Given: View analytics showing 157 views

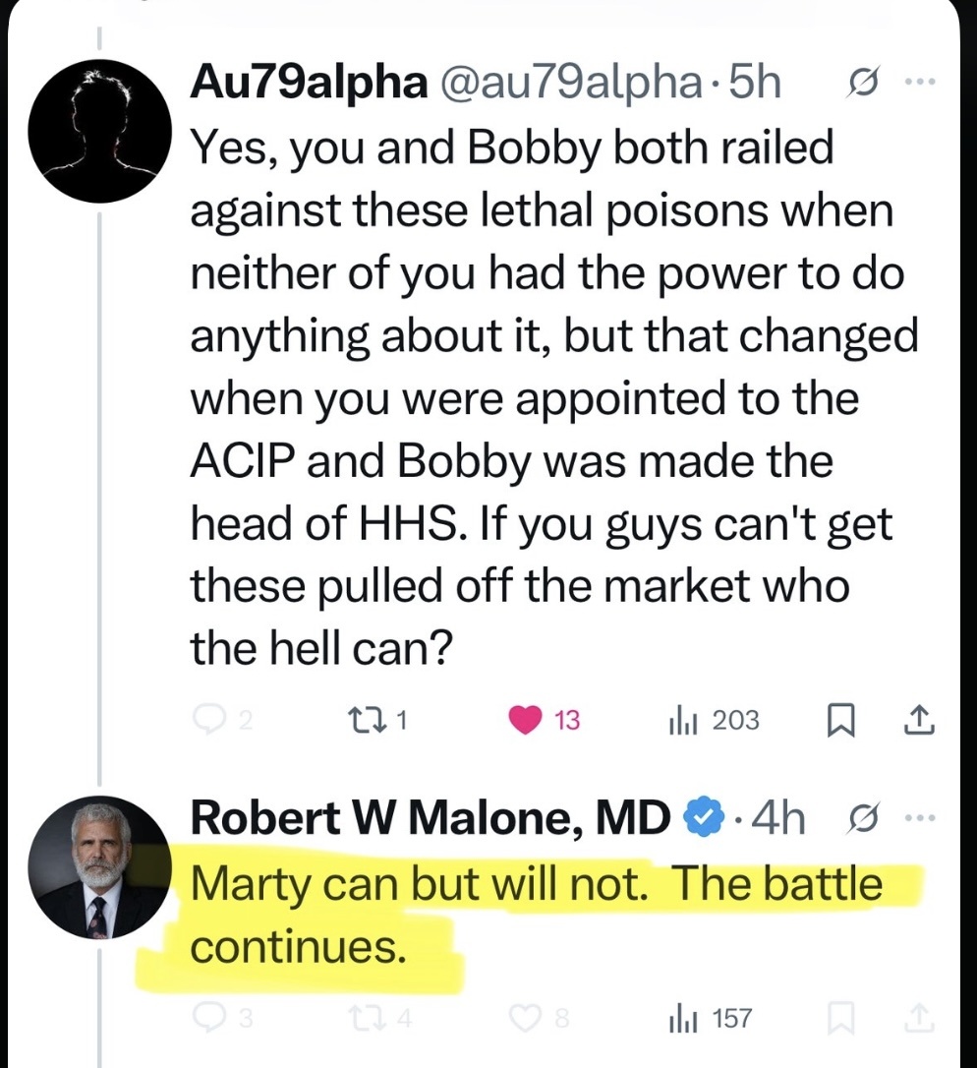Looking at the screenshot, I should (x=681, y=1018).
